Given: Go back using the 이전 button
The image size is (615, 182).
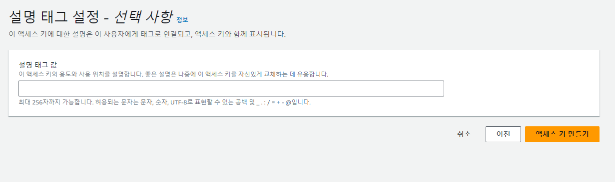Looking at the screenshot, I should click(x=503, y=134).
